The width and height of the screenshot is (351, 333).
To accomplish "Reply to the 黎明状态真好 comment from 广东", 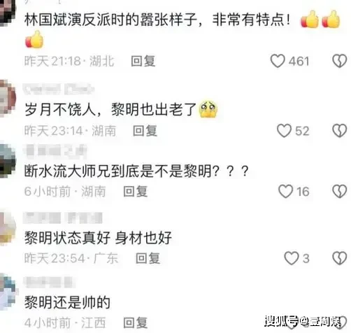I will coord(148,258).
